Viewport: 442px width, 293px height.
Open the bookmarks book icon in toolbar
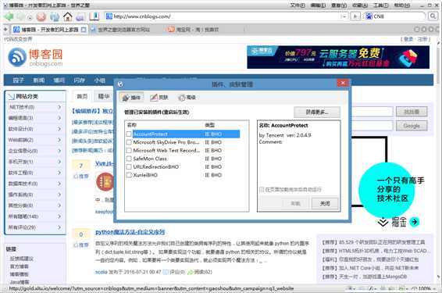[x=94, y=16]
